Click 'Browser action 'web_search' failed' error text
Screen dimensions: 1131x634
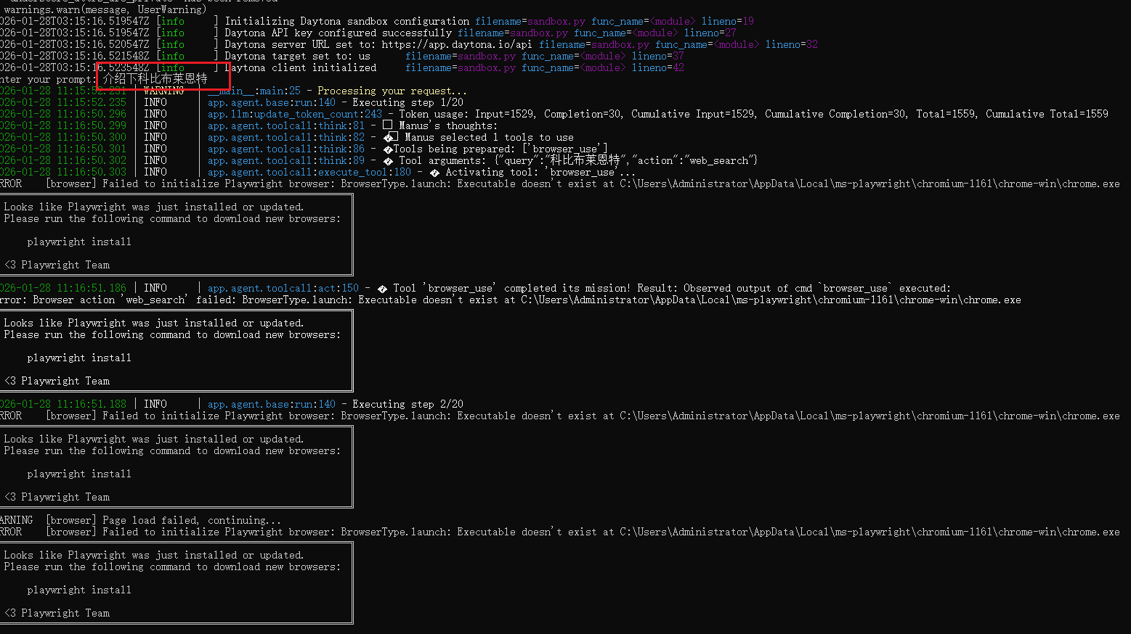[x=134, y=300]
